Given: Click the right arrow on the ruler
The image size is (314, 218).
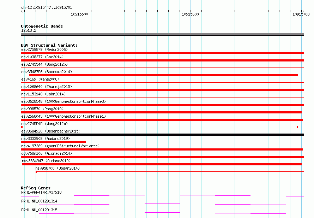Looking at the screenshot, I should coord(303,11).
